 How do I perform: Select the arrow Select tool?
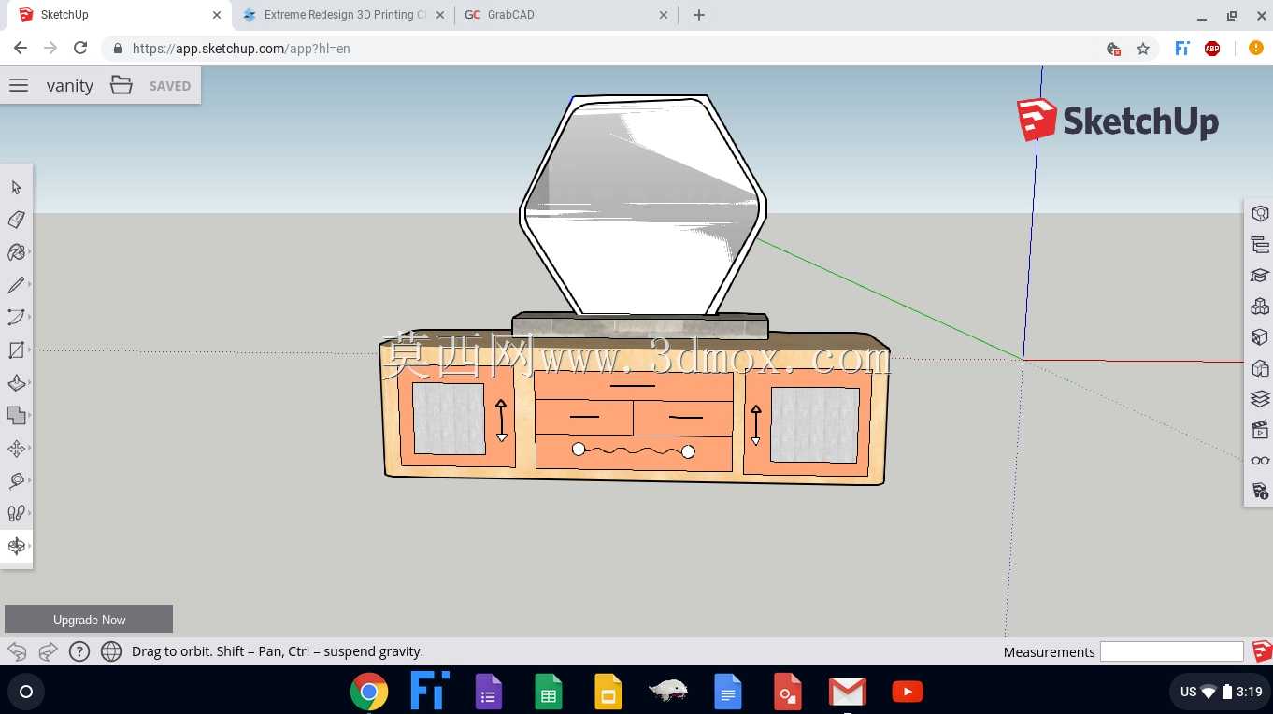tap(16, 187)
